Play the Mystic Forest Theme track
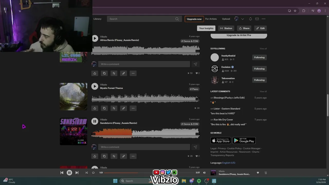329x185 pixels. click(x=95, y=86)
